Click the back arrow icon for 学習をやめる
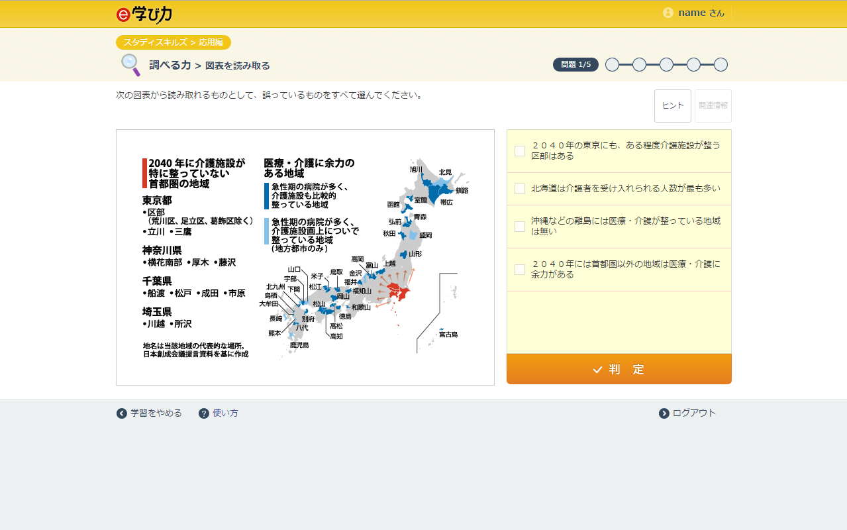Viewport: 847px width, 530px height. (x=122, y=413)
